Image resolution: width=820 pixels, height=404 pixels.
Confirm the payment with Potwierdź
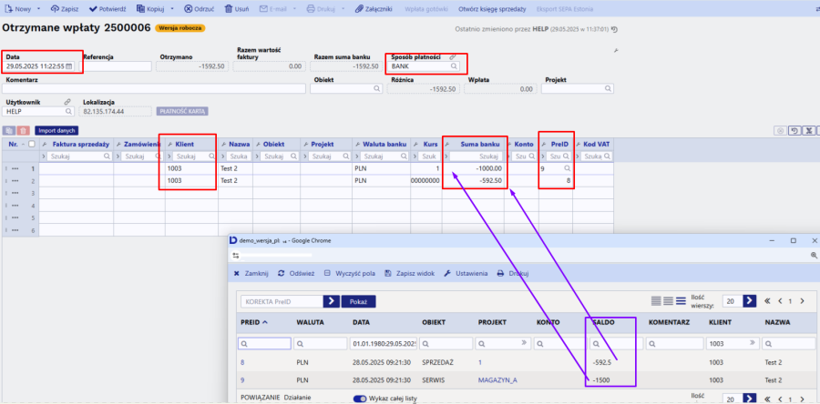click(108, 9)
